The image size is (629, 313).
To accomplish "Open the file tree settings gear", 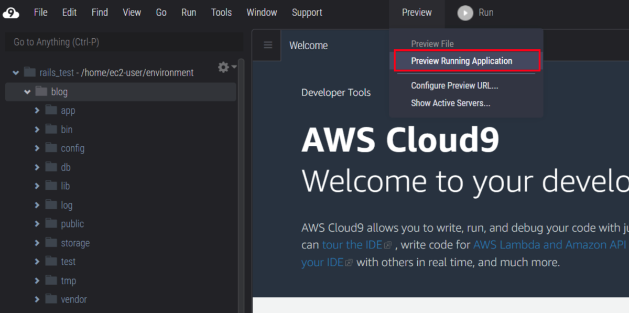I will coord(224,67).
